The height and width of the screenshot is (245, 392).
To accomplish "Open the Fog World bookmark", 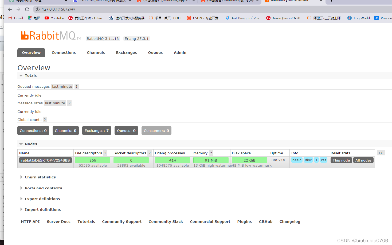I will pyautogui.click(x=359, y=18).
